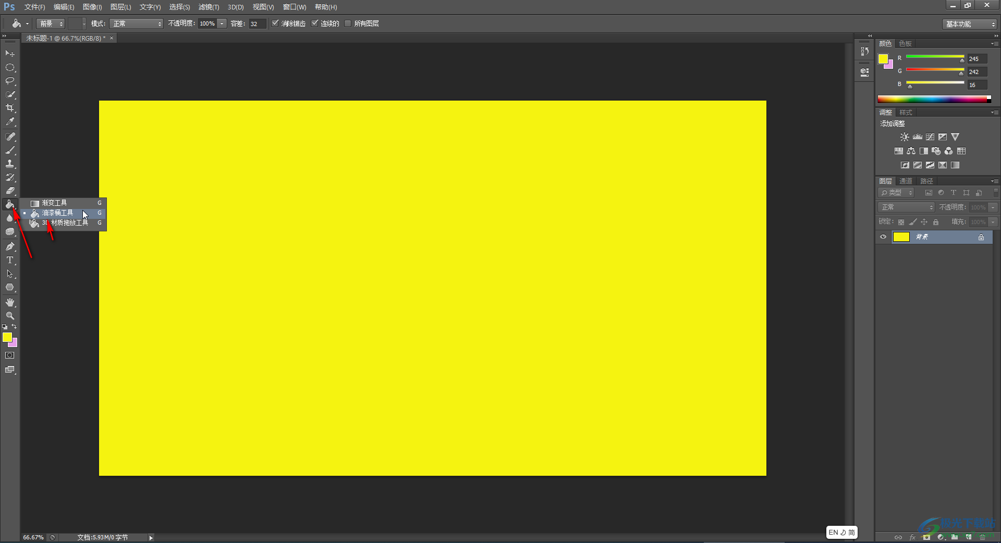The image size is (1001, 543).
Task: Open the 基本功能 workspace dropdown
Action: point(969,24)
